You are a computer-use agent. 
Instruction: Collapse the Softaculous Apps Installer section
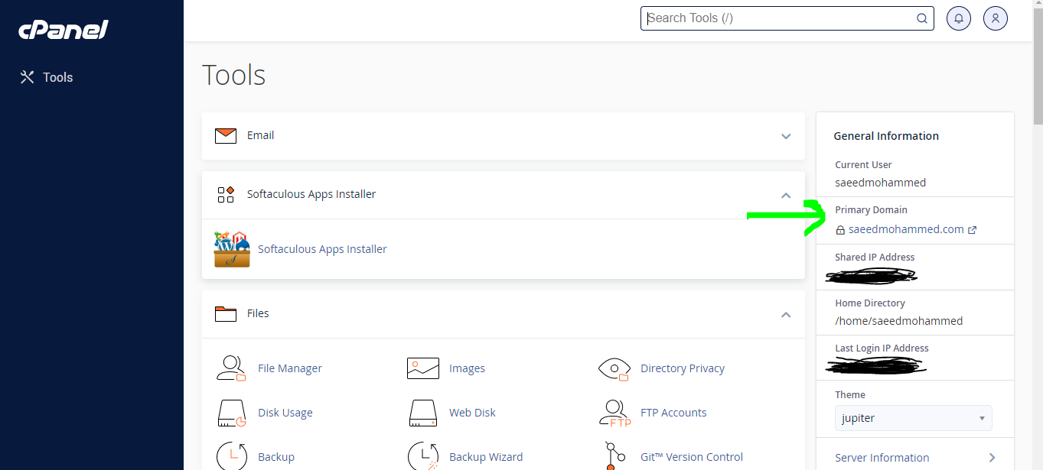click(785, 195)
